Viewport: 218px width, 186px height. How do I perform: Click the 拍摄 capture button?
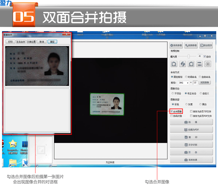pyautogui.click(x=191, y=122)
